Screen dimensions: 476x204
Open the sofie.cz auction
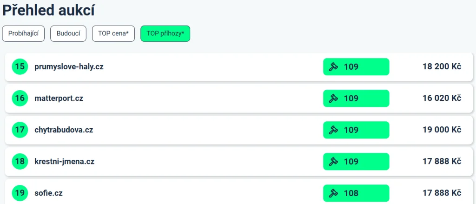coord(49,193)
